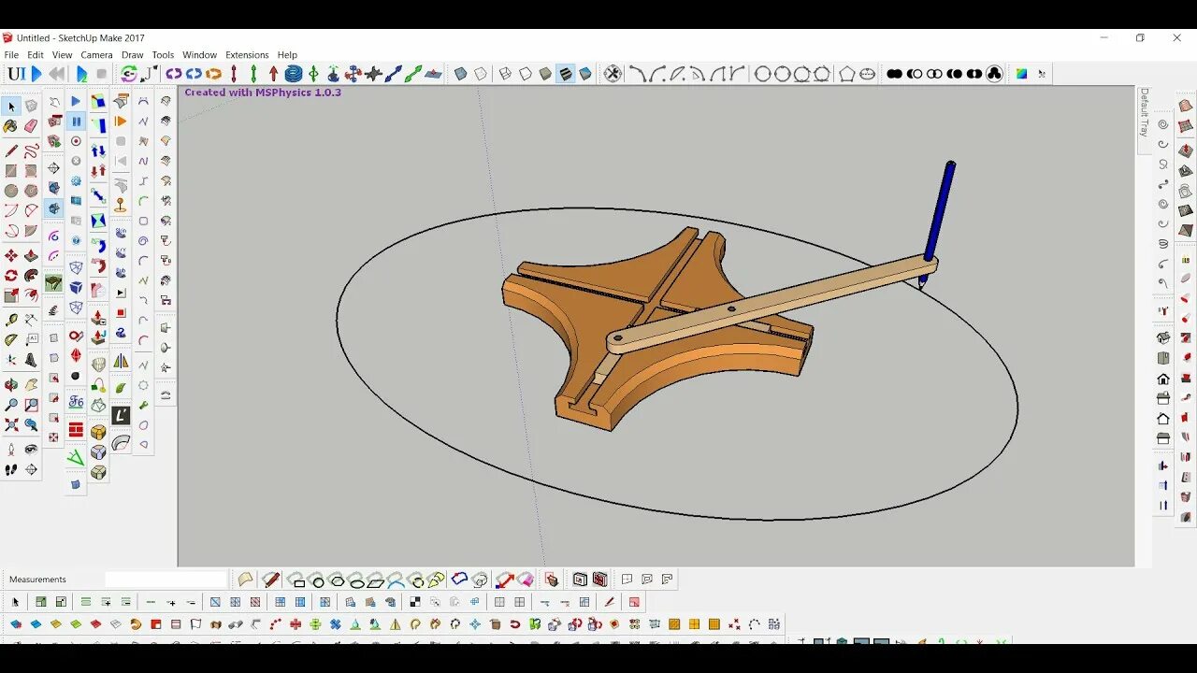
Task: Select the red Rotate tool
Action: 11,276
